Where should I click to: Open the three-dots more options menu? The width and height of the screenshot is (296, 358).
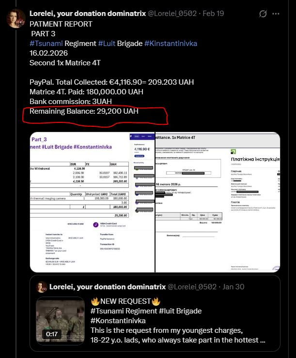[x=276, y=14]
